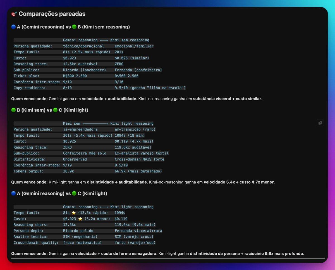Select the value 'Fernanda visceral+rara'
Image resolution: width=335 pixels, height=270 pixels.
point(138,231)
